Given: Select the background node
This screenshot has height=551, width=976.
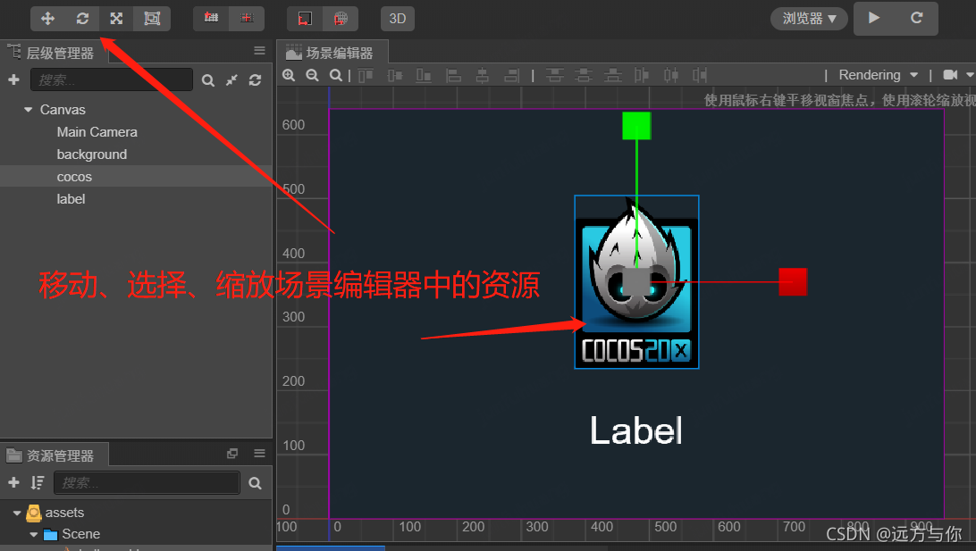Looking at the screenshot, I should [91, 154].
